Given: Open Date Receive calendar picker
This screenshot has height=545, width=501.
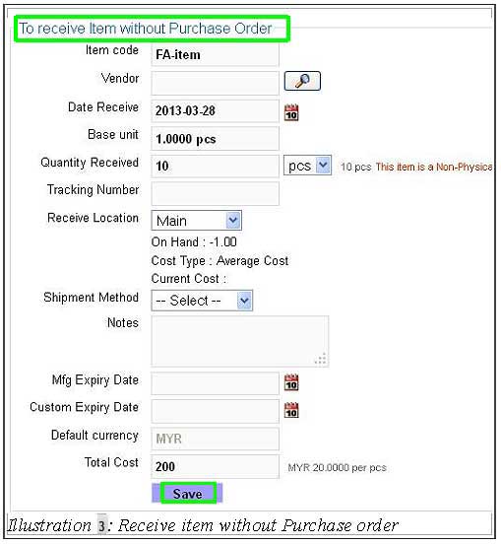Looking at the screenshot, I should tap(291, 112).
